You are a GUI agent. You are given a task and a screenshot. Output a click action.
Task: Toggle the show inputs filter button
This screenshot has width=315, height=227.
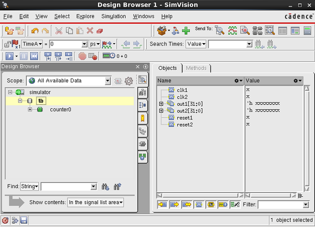pos(162,204)
